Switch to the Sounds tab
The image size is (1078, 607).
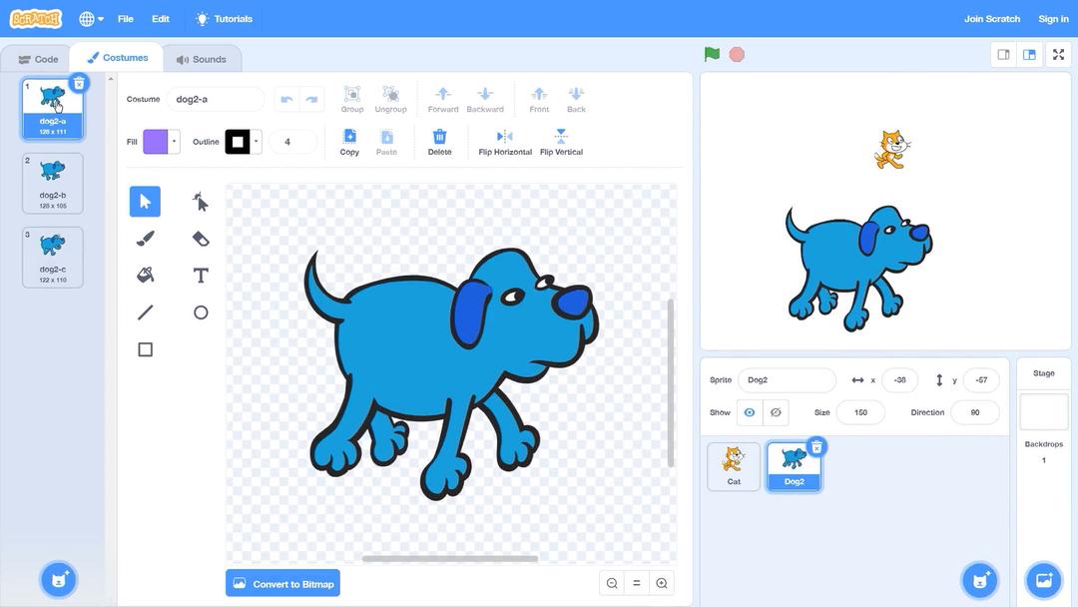point(201,59)
